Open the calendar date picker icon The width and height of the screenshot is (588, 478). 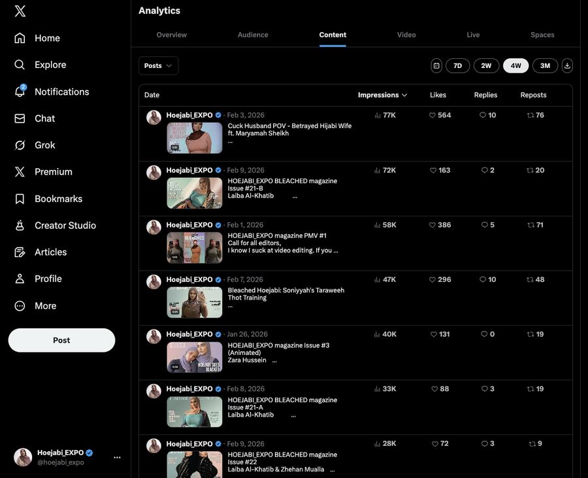pos(436,65)
